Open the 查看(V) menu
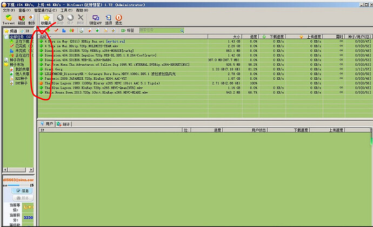 click(24, 10)
